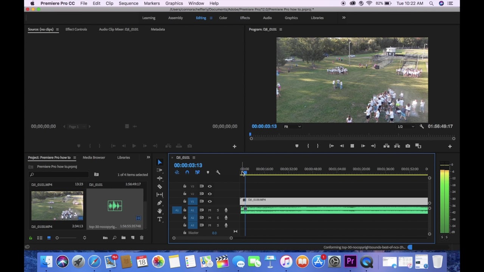
Task: Click Comparison View button in Program Monitor
Action: tap(418, 146)
